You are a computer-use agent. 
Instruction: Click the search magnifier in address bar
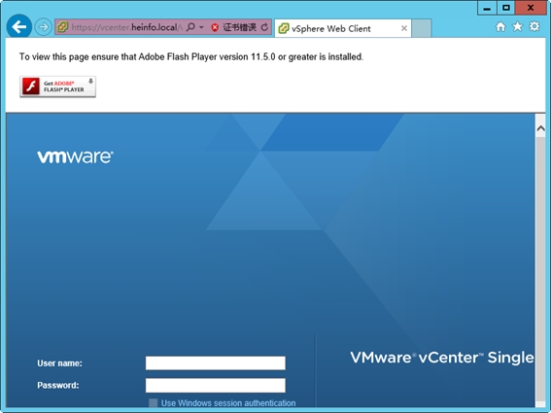[190, 27]
